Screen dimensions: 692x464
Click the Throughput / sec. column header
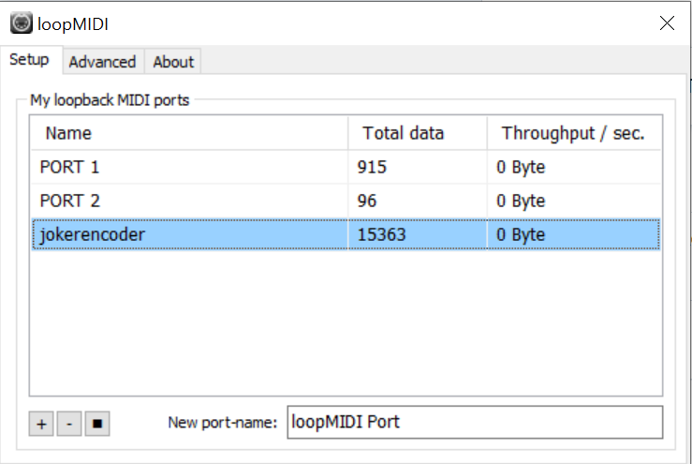click(574, 133)
